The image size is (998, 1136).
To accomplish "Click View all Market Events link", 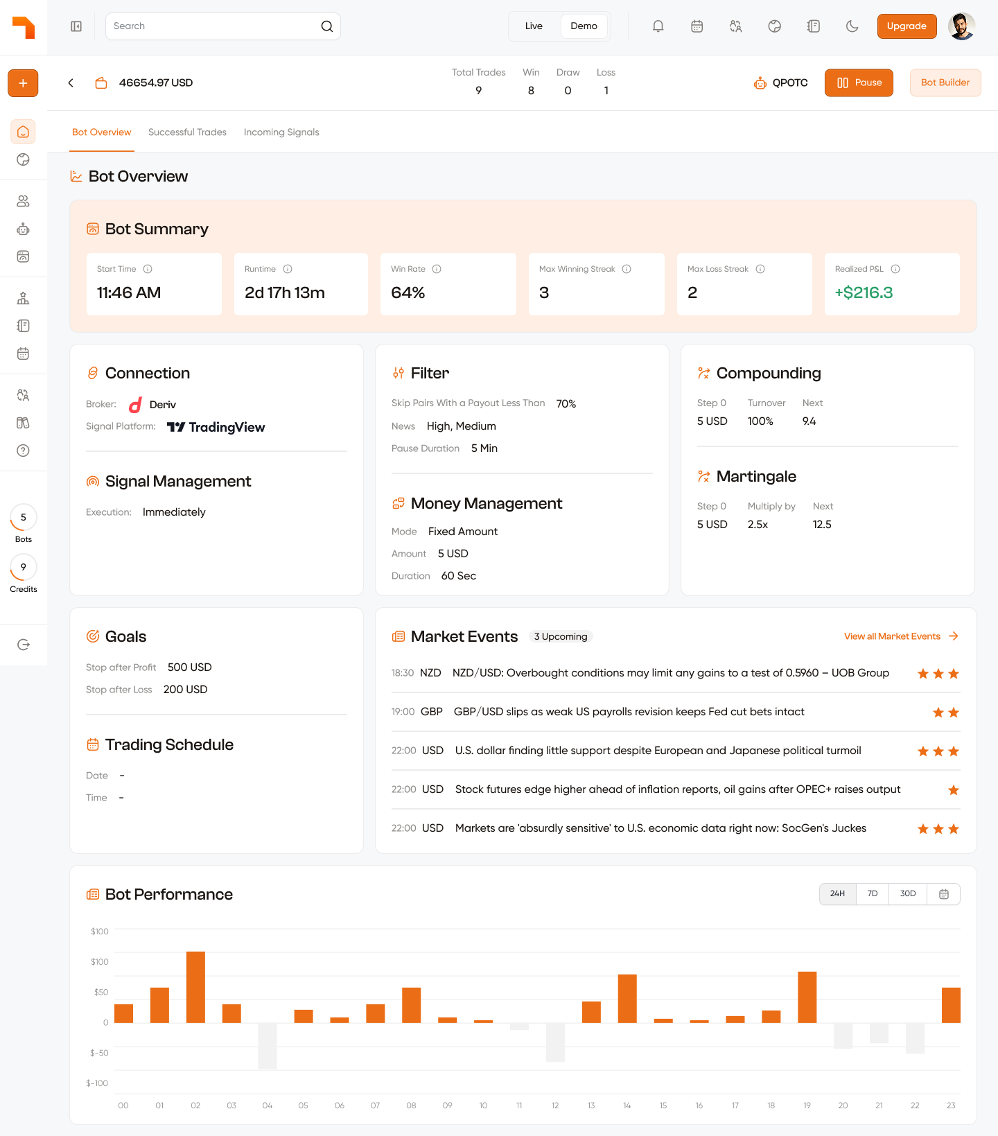I will [x=901, y=636].
